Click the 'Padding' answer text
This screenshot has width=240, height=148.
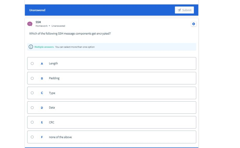click(54, 78)
